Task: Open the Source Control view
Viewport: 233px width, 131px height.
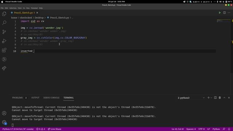Action: point(4,32)
